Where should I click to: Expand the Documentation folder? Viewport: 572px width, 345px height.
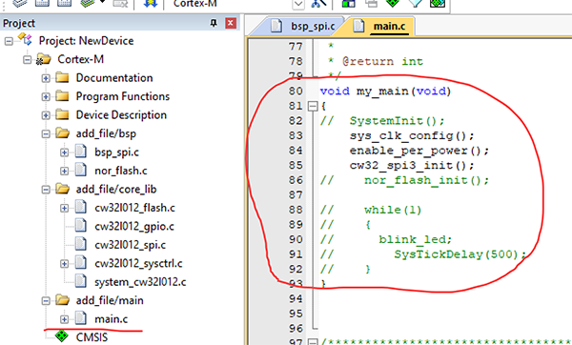[46, 78]
